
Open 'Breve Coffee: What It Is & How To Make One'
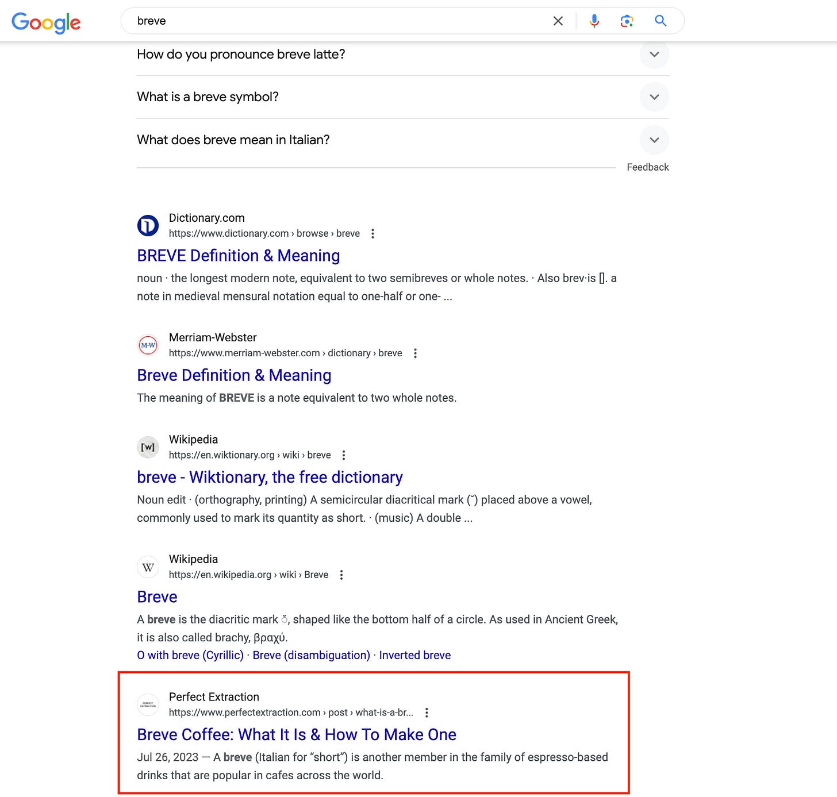[x=297, y=735]
